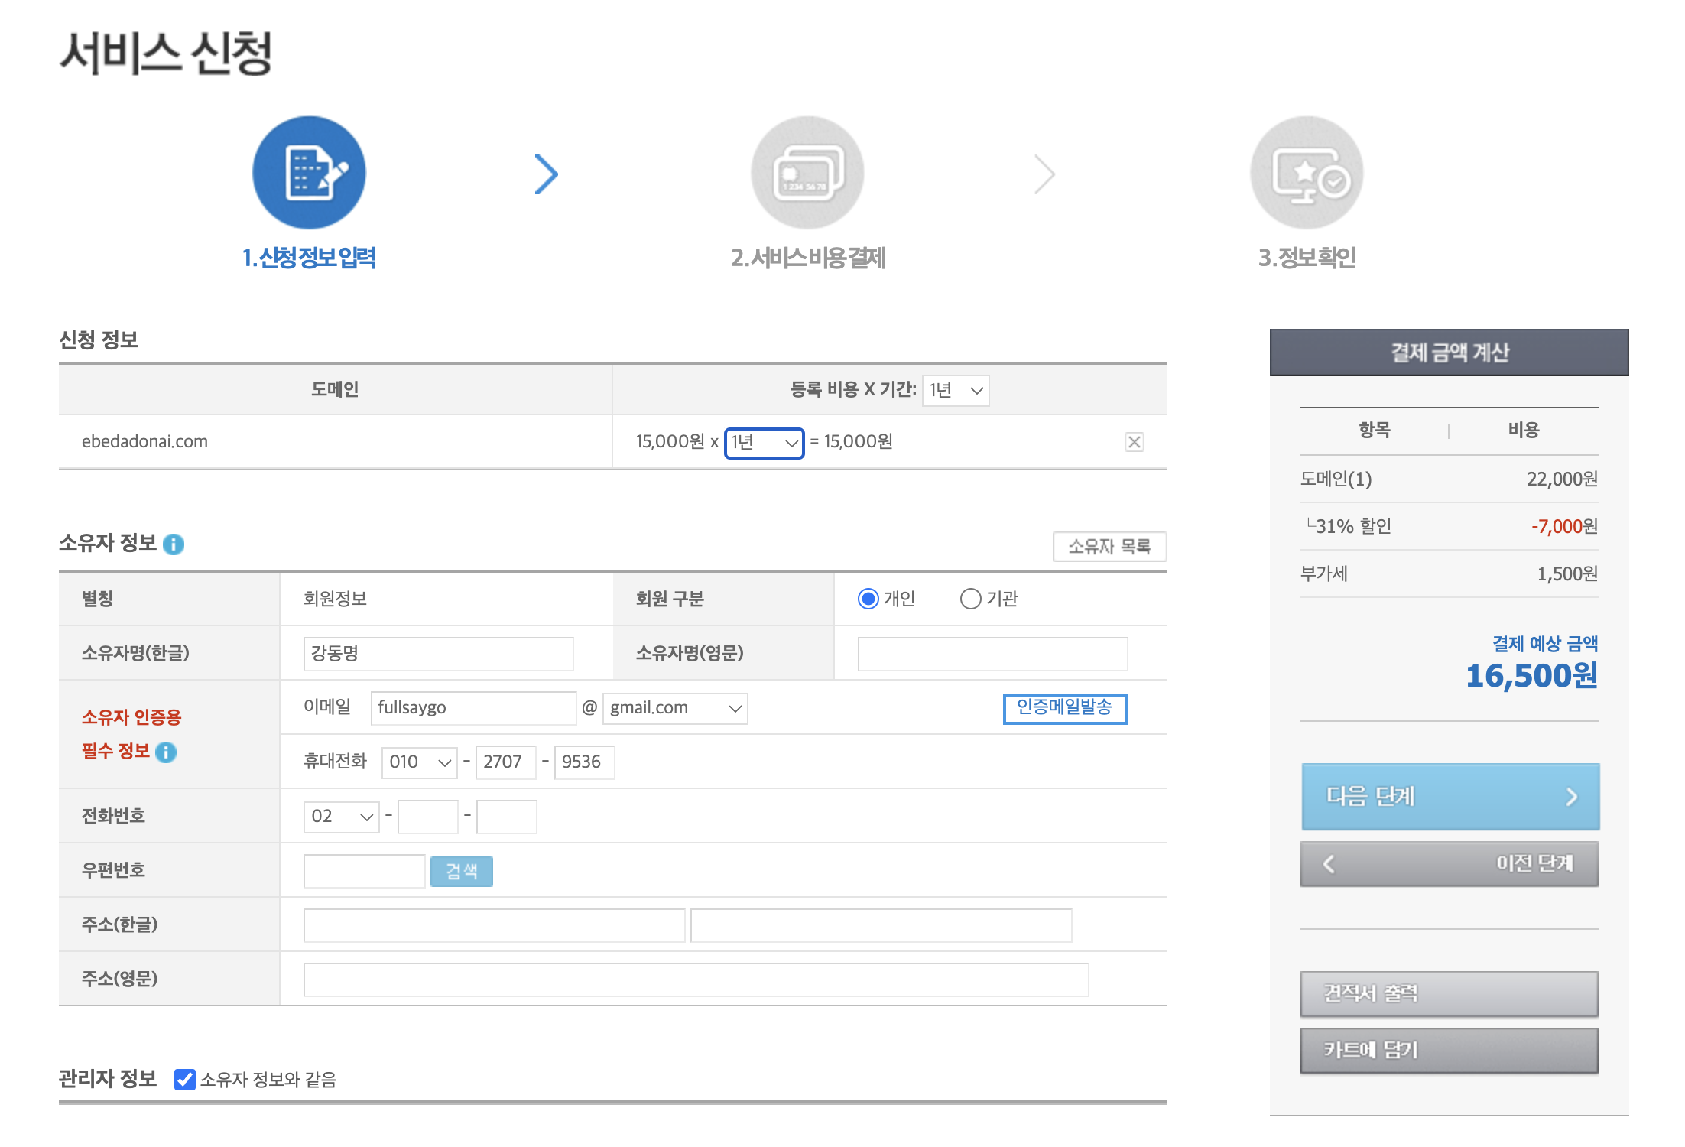
Task: Remove the ebedadonai.com domain with the X icon
Action: pyautogui.click(x=1135, y=441)
